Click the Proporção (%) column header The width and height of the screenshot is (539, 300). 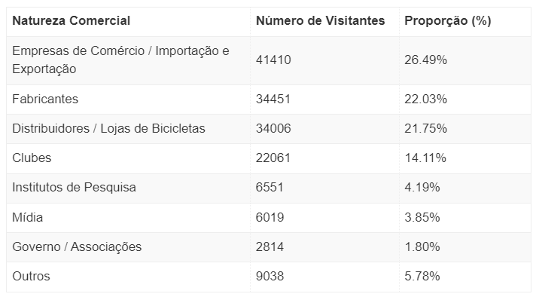click(448, 20)
